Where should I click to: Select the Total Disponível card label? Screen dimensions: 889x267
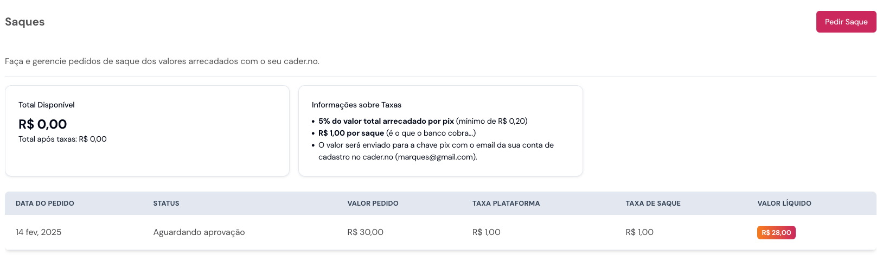tap(47, 105)
